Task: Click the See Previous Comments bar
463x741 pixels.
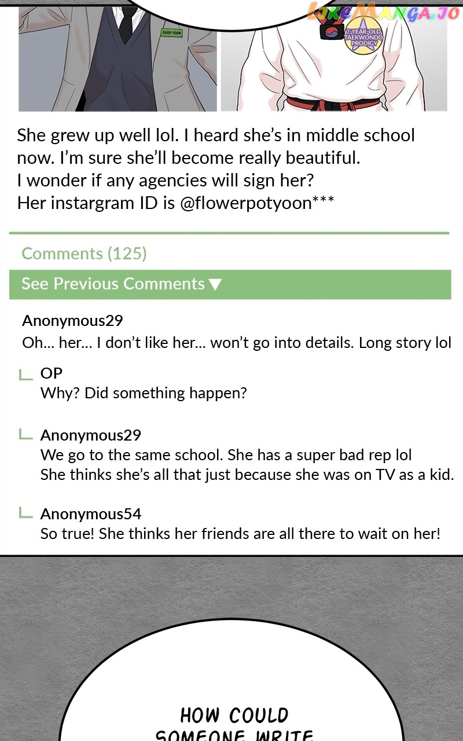Action: click(x=230, y=284)
